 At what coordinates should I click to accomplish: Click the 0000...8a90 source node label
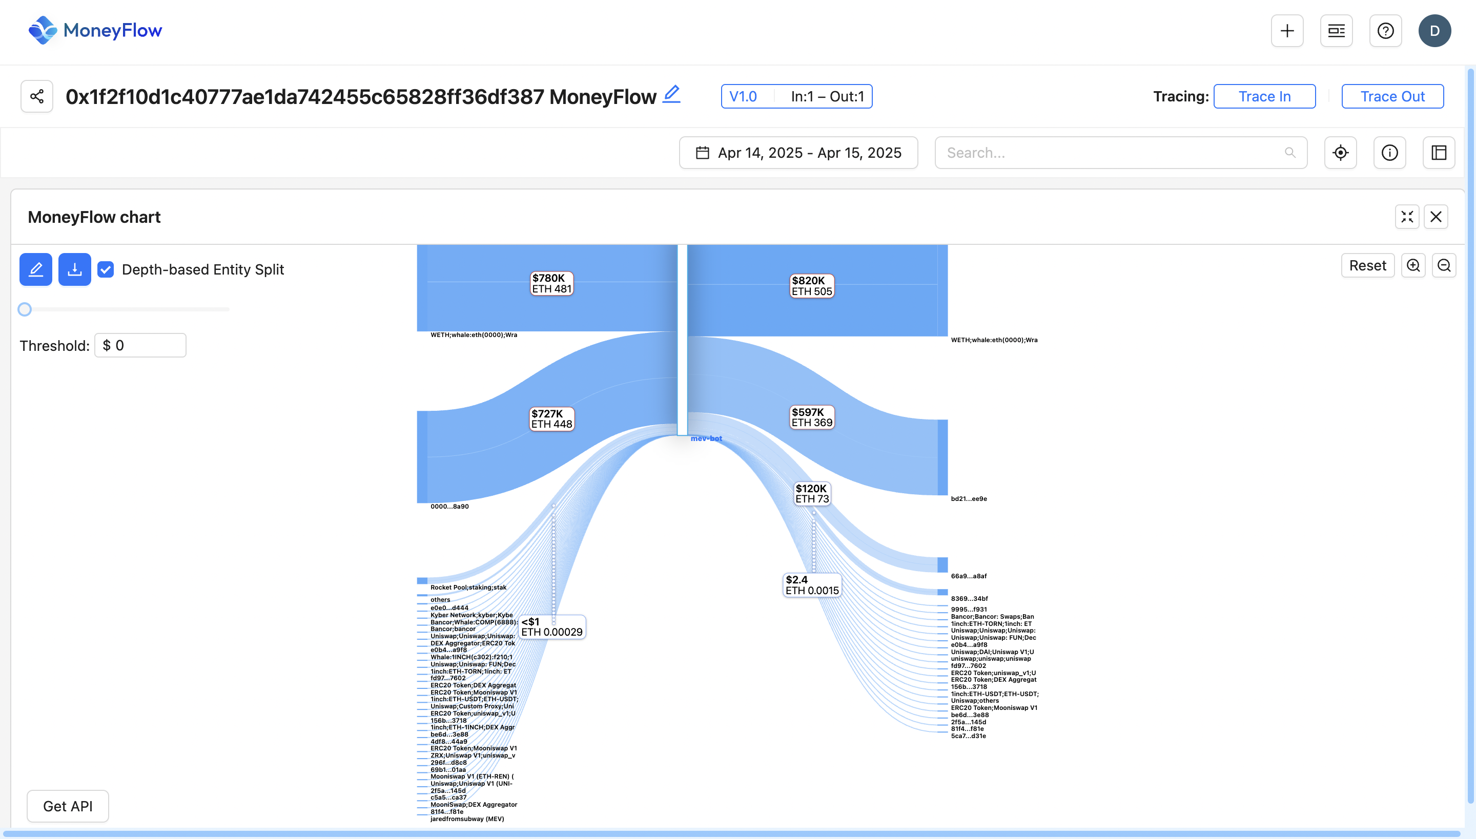[449, 507]
